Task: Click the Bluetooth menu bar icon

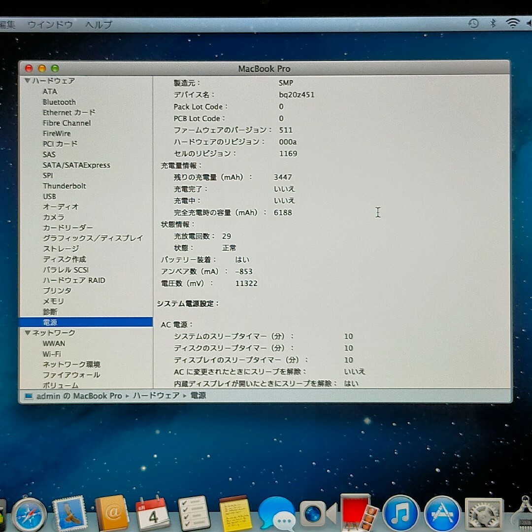Action: click(493, 24)
